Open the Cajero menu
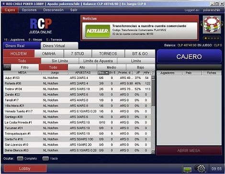The width and height of the screenshot is (225, 174). coord(10,10)
